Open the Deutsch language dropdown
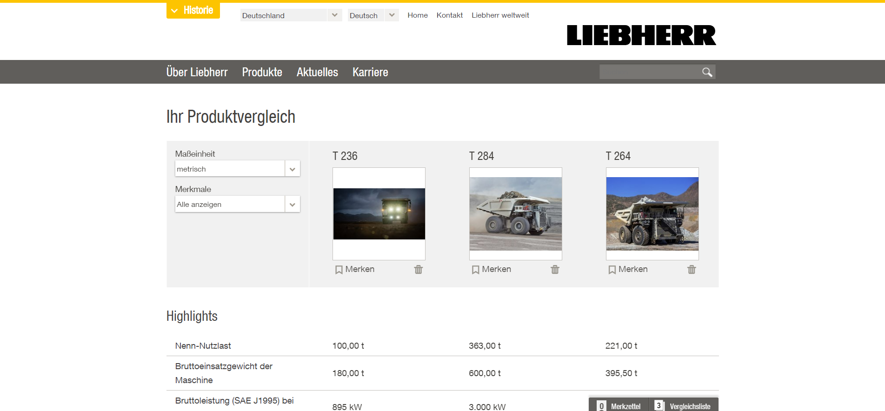Screen dimensions: 885x411 point(373,15)
